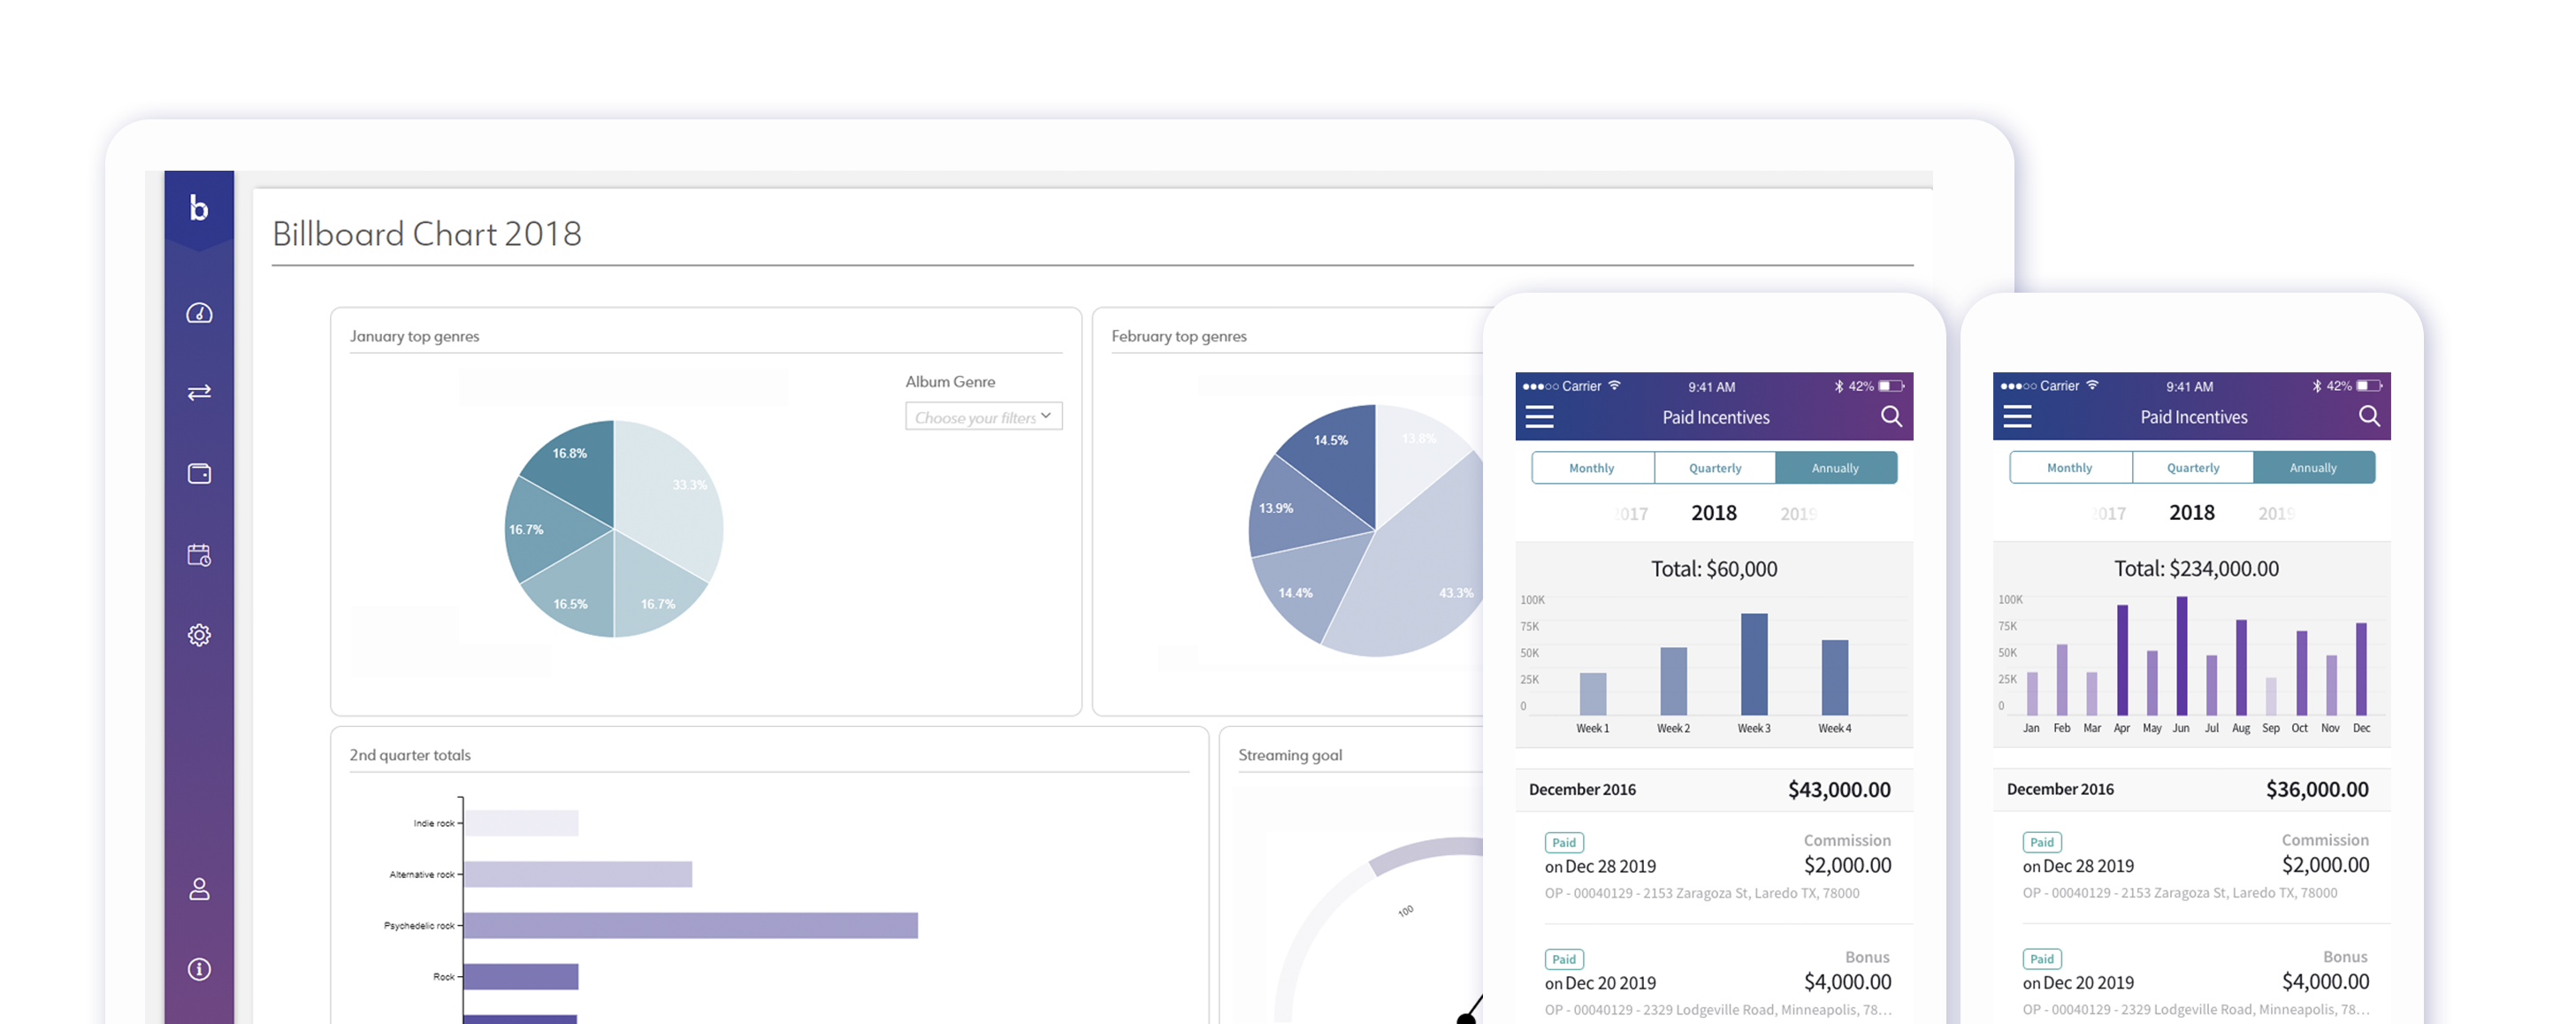Image resolution: width=2576 pixels, height=1024 pixels.
Task: Select Monthly tab on right phone
Action: click(2070, 467)
